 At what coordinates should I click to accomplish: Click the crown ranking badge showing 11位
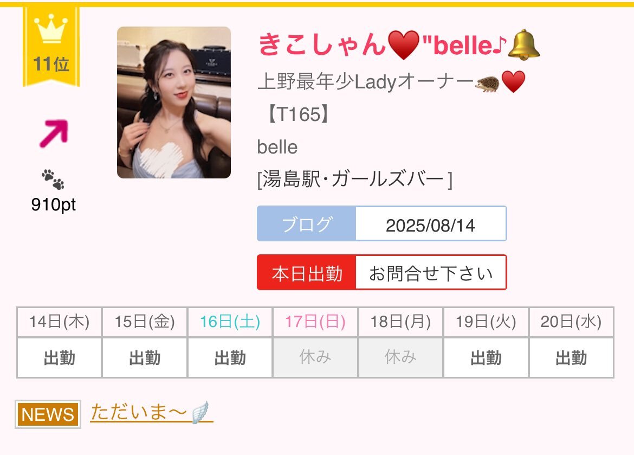(x=51, y=46)
